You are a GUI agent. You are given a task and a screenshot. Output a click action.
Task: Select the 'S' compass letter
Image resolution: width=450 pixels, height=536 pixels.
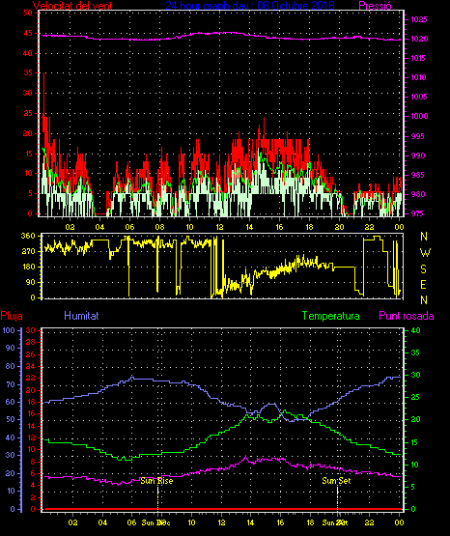click(423, 269)
